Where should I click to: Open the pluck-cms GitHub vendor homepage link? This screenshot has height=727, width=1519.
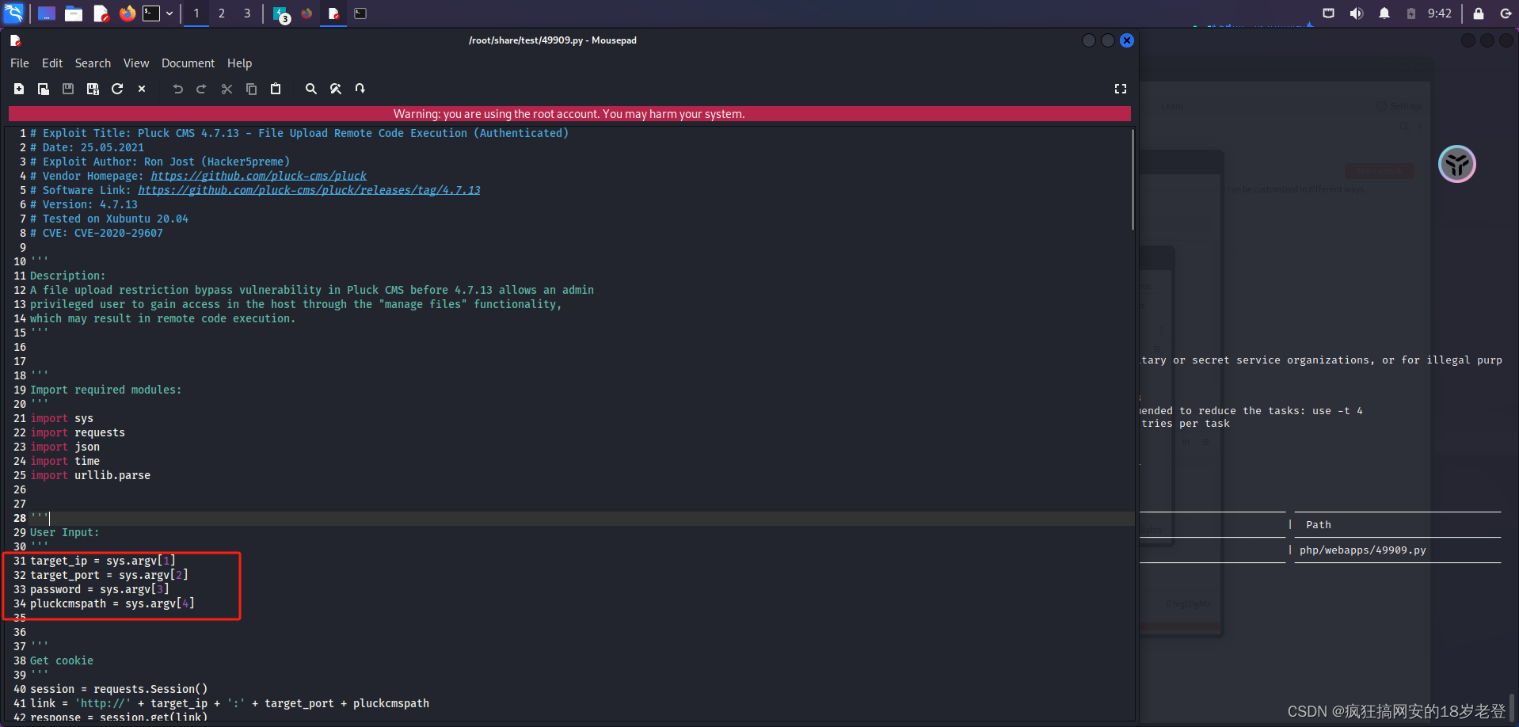pos(259,176)
